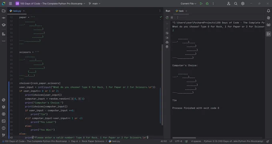Run the current file with green play
The width and height of the screenshot is (272, 144).
201,4
